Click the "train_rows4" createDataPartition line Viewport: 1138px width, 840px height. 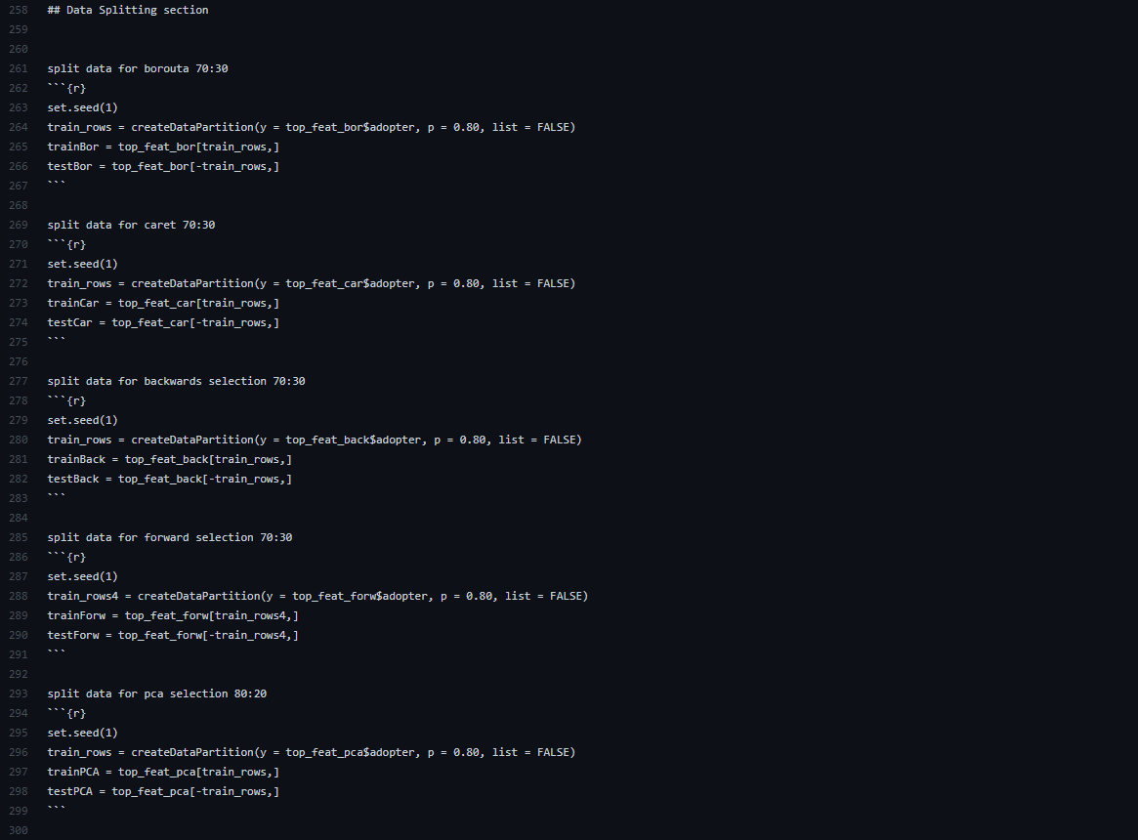pos(317,596)
